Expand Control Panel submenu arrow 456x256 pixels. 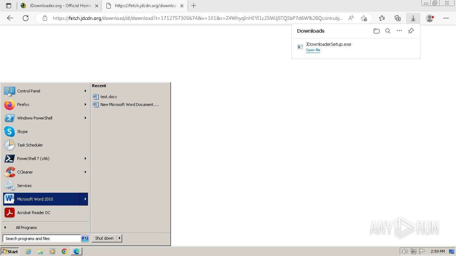(x=85, y=91)
